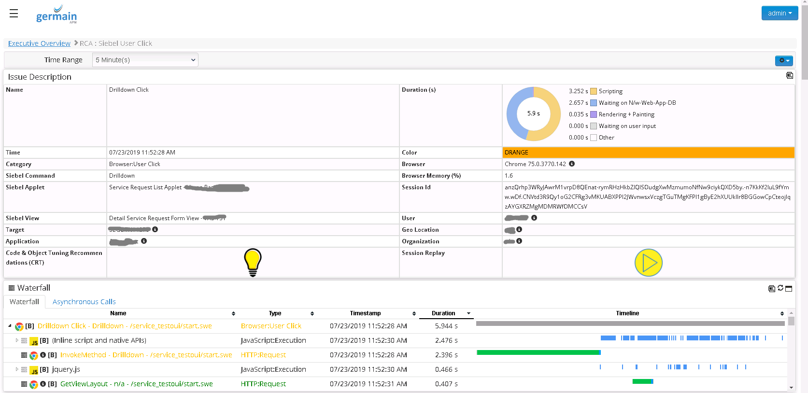Export Waterfall data to Excel
The height and width of the screenshot is (393, 808).
pos(772,289)
